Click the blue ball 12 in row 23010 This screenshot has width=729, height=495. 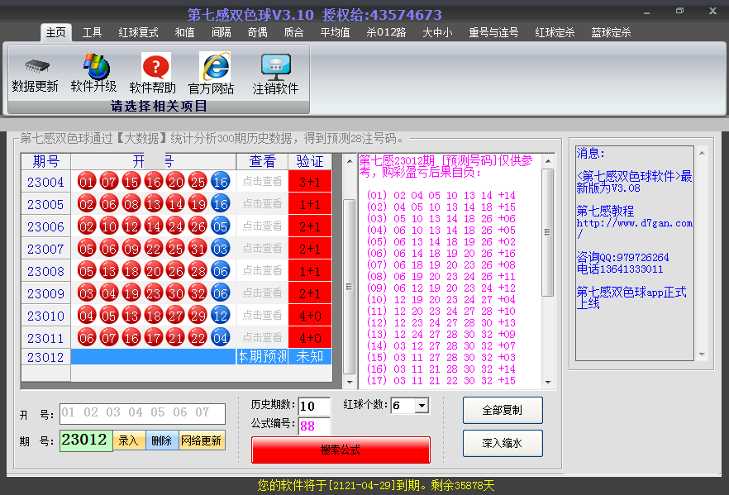pos(221,316)
